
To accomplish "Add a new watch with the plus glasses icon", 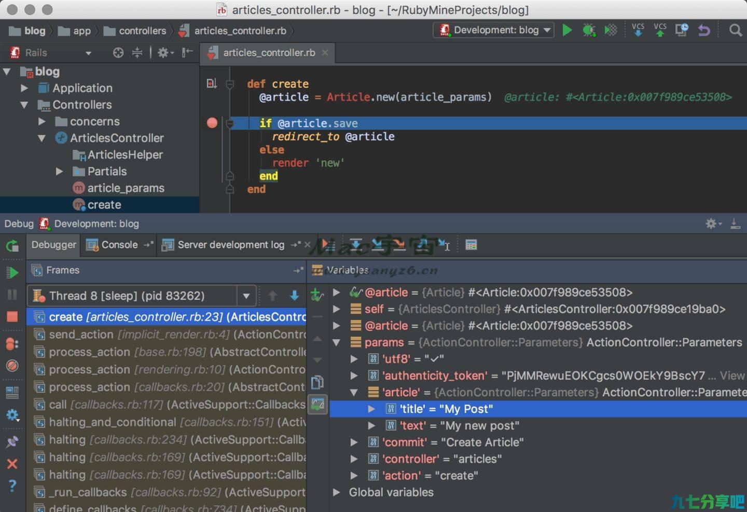I will (x=317, y=295).
